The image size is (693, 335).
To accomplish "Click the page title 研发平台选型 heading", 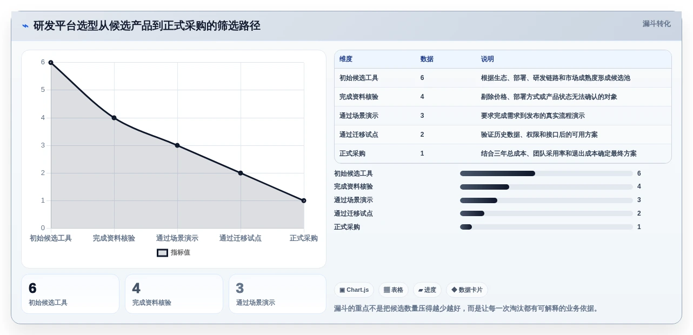I will click(147, 25).
